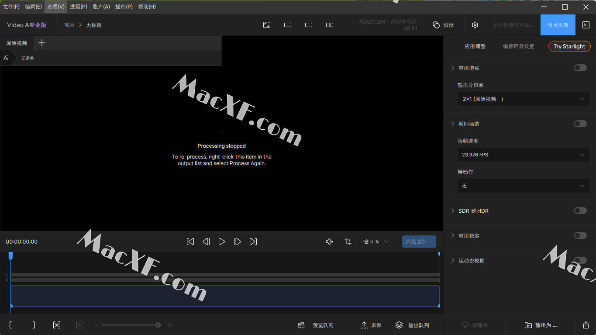Open the 23.976 FPS dropdown
This screenshot has height=335, width=596.
(523, 155)
